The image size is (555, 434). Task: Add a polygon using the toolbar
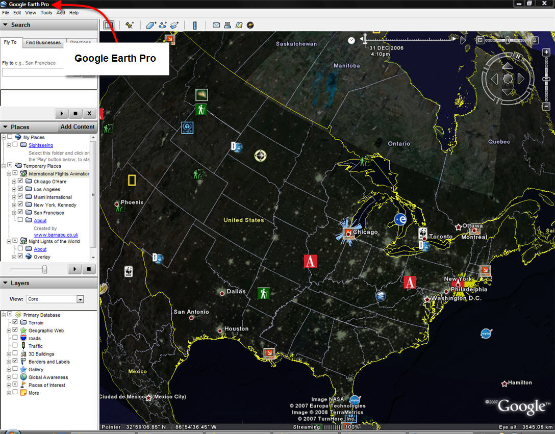pos(151,25)
